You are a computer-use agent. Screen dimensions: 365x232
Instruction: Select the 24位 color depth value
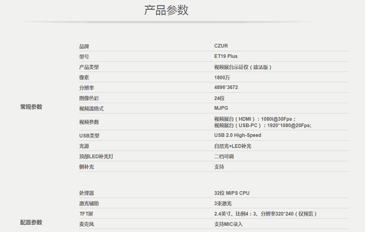click(x=219, y=98)
